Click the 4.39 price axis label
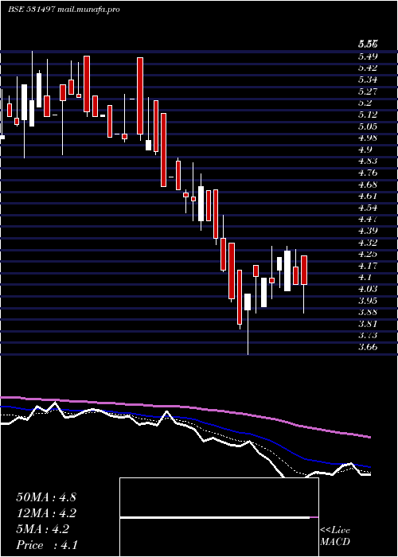Viewport: 398px width, 557px height. (x=368, y=231)
